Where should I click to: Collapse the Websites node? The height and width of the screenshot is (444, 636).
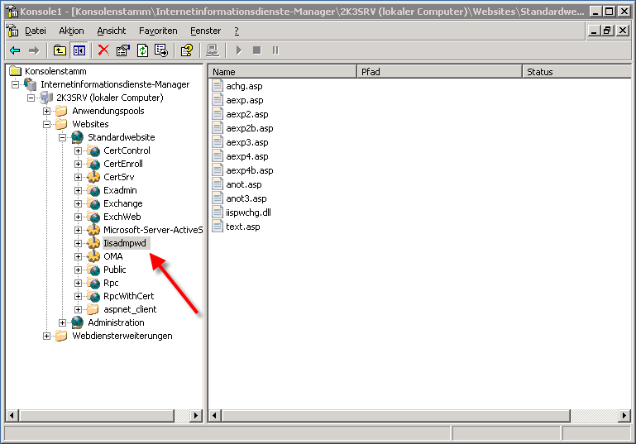click(46, 124)
